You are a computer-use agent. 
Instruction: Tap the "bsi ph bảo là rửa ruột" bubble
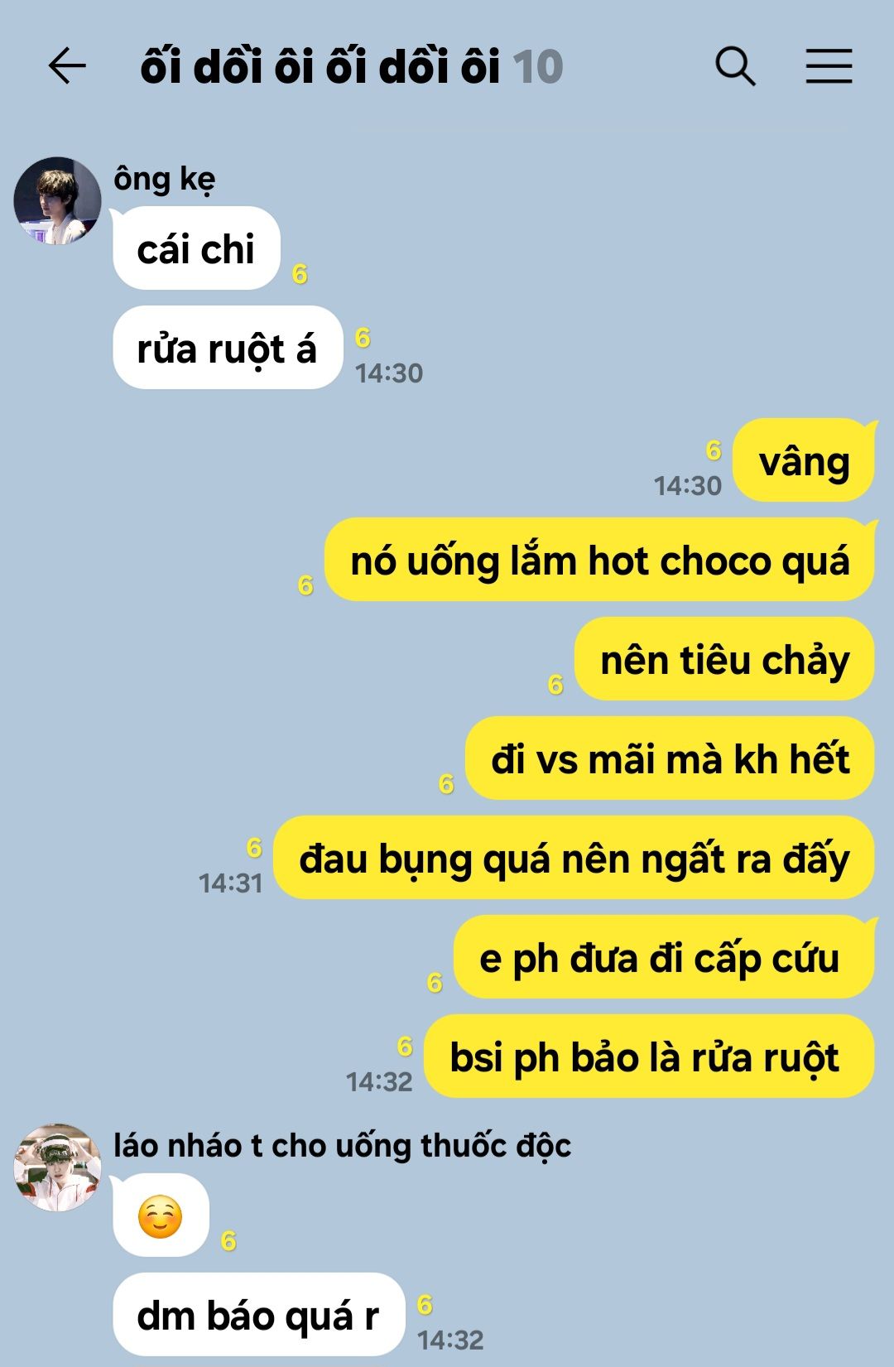[x=649, y=1057]
